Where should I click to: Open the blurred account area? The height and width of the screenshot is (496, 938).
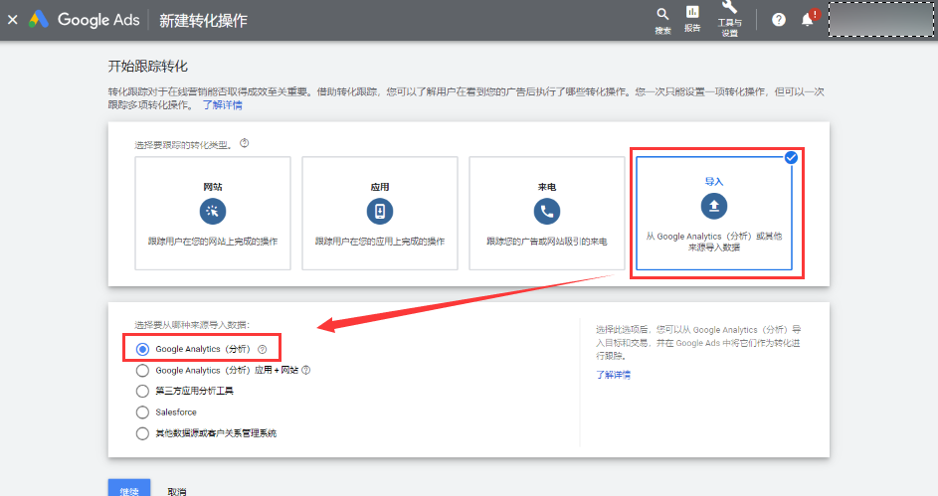click(x=880, y=19)
